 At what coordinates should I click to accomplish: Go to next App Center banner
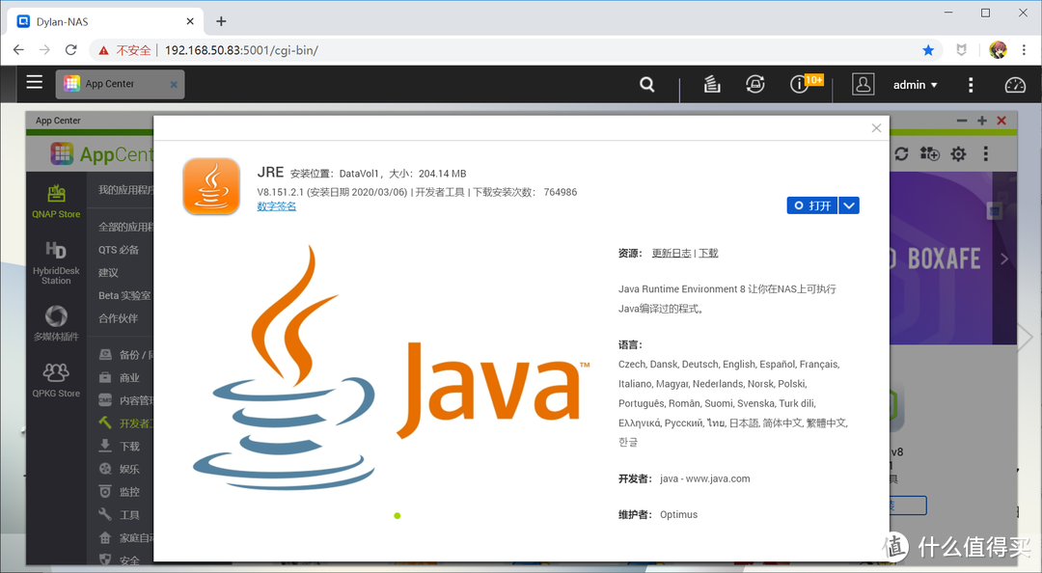point(1003,259)
